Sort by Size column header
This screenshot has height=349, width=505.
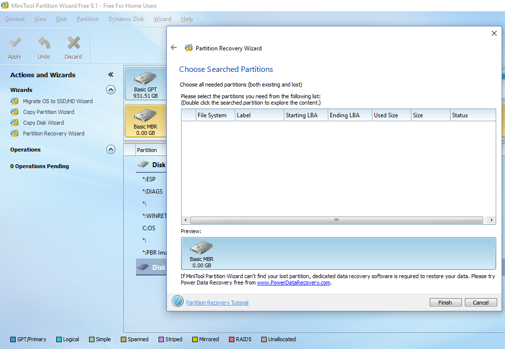tap(431, 115)
